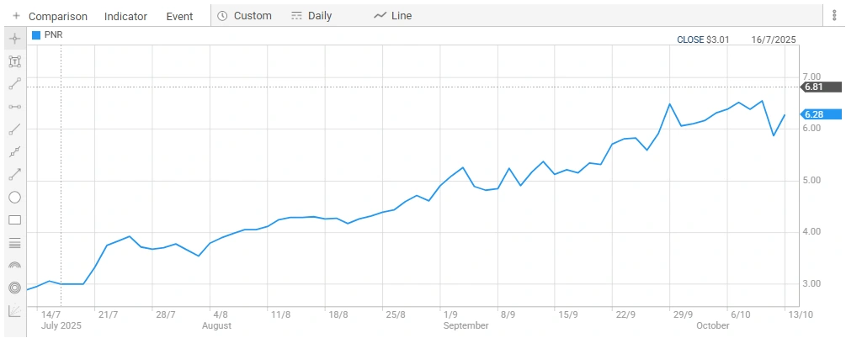
Task: Select the parallel lines retracement tool
Action: coord(14,243)
